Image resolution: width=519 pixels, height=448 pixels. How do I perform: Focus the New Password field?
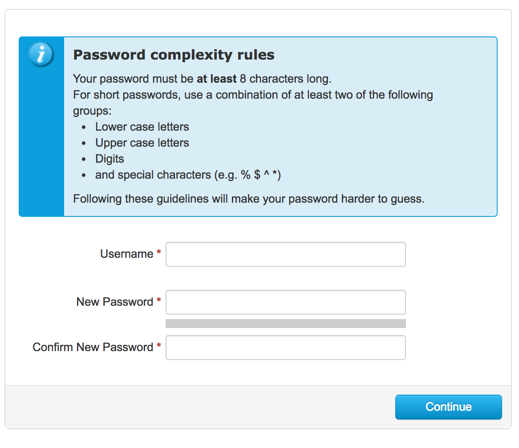pos(286,302)
